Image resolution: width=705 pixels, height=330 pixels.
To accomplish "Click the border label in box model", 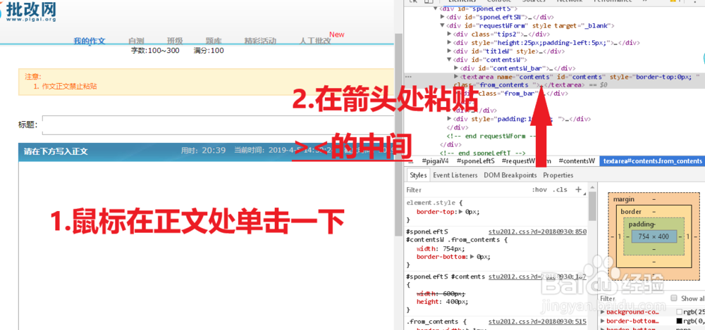I will 631,212.
